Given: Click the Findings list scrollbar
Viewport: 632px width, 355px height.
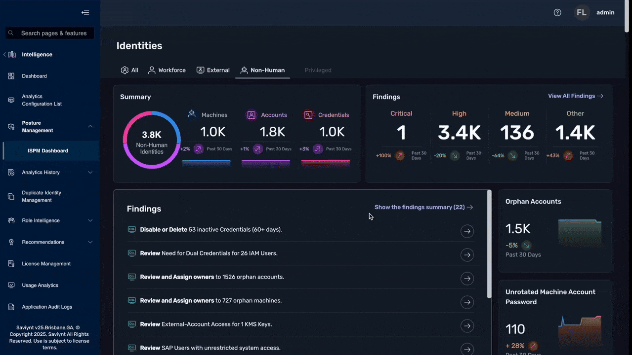Looking at the screenshot, I should pos(489,244).
